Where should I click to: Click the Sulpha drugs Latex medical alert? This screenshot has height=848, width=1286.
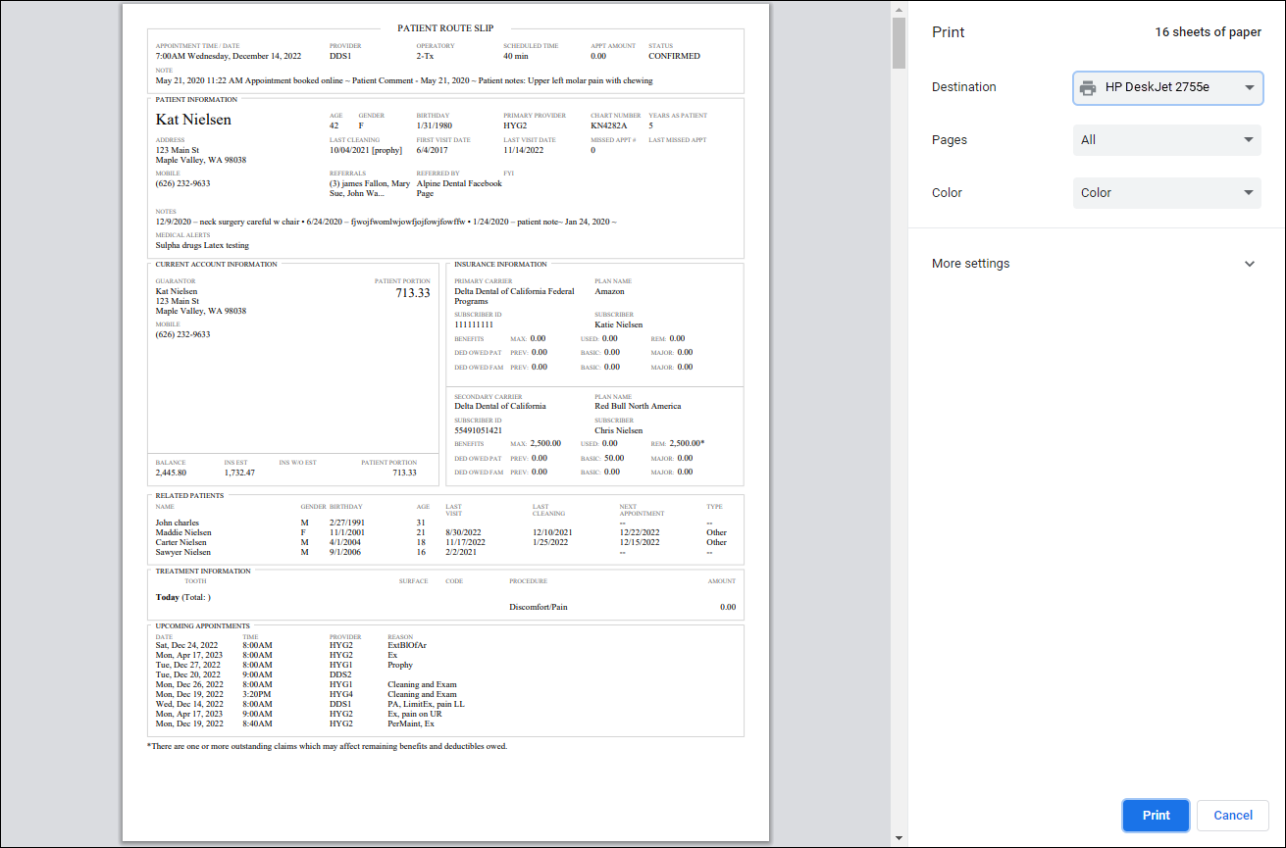[202, 245]
